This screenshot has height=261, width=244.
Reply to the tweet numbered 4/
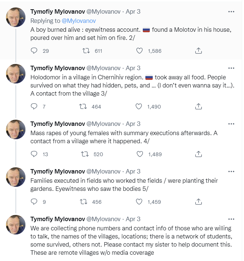34,154
